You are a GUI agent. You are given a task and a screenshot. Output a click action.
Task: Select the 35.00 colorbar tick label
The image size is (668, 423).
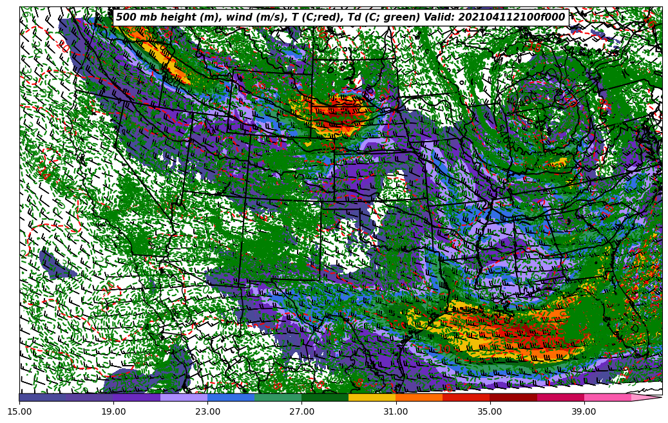click(x=490, y=411)
